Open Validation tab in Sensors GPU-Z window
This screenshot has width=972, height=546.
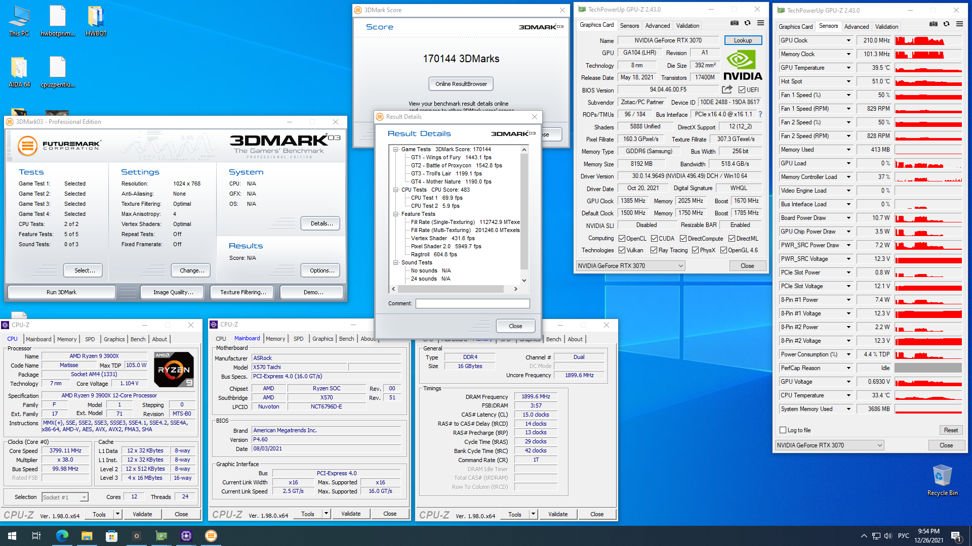[886, 27]
